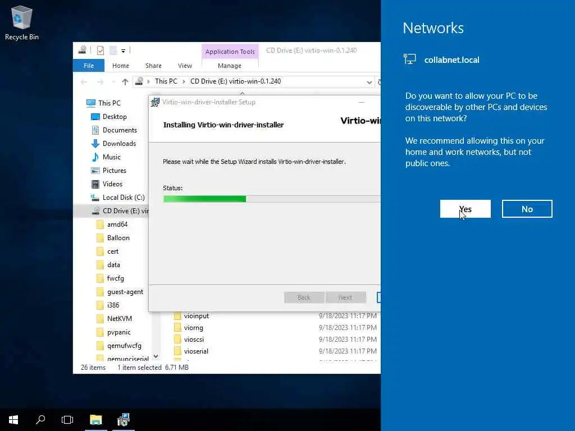Click the installation progress bar
The height and width of the screenshot is (431, 575).
click(272, 199)
